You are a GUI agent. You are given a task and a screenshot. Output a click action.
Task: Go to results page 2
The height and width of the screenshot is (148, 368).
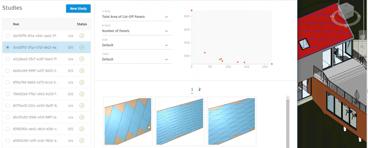tap(199, 89)
